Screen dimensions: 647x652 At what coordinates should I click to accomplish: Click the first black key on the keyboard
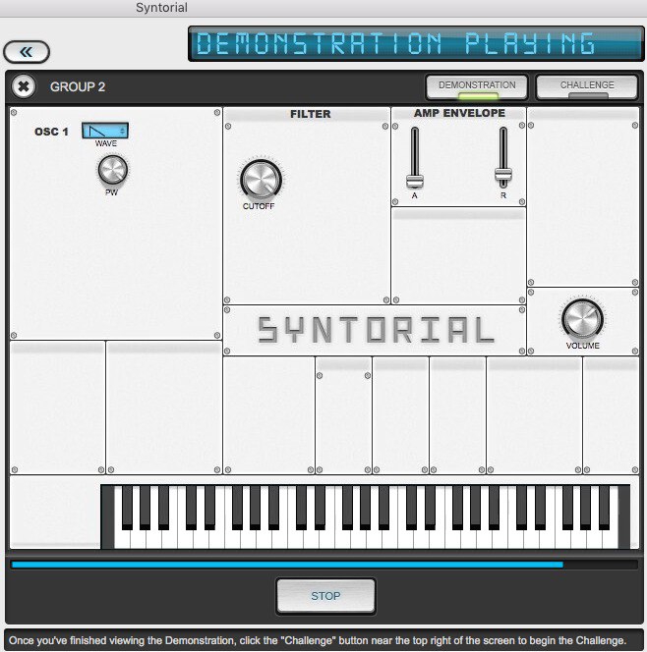coord(128,508)
